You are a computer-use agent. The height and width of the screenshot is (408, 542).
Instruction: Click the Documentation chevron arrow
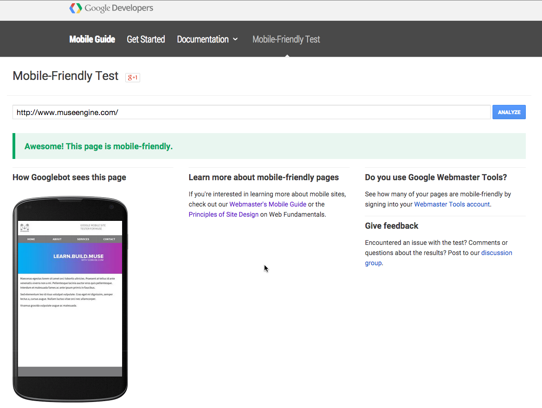tap(235, 39)
